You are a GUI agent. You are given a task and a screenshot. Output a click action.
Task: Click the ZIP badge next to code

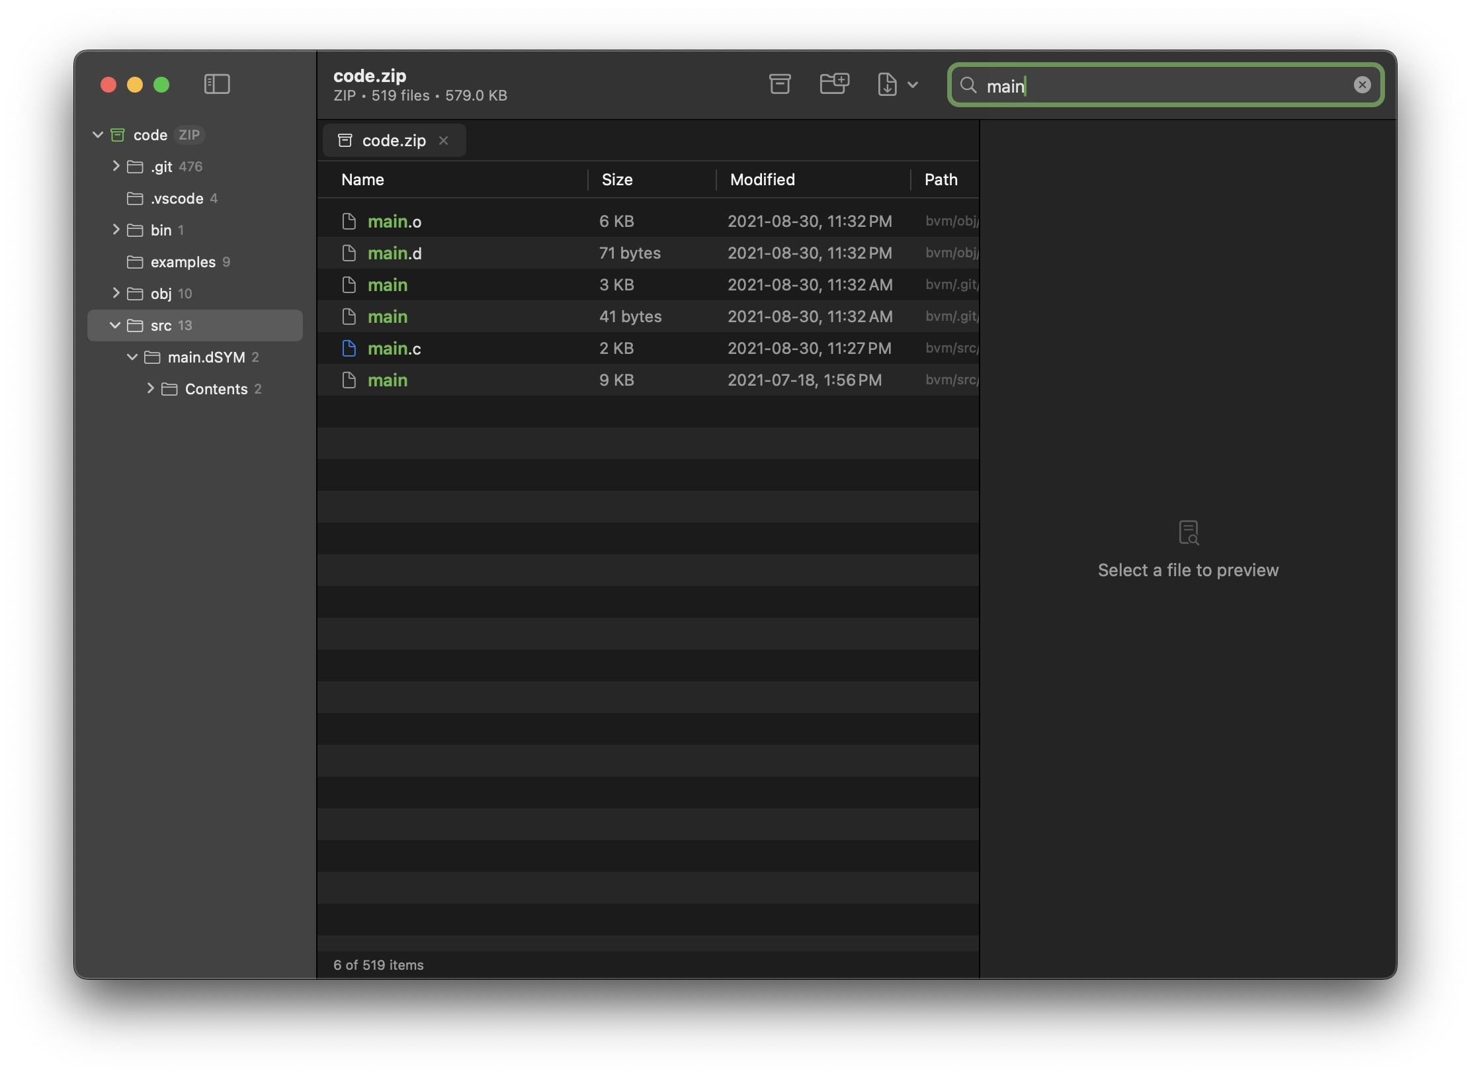(189, 135)
